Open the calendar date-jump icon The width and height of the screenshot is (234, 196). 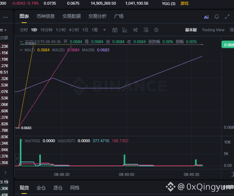(x=115, y=30)
